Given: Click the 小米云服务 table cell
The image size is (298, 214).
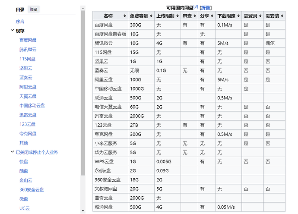Looking at the screenshot, I should click(110, 143).
